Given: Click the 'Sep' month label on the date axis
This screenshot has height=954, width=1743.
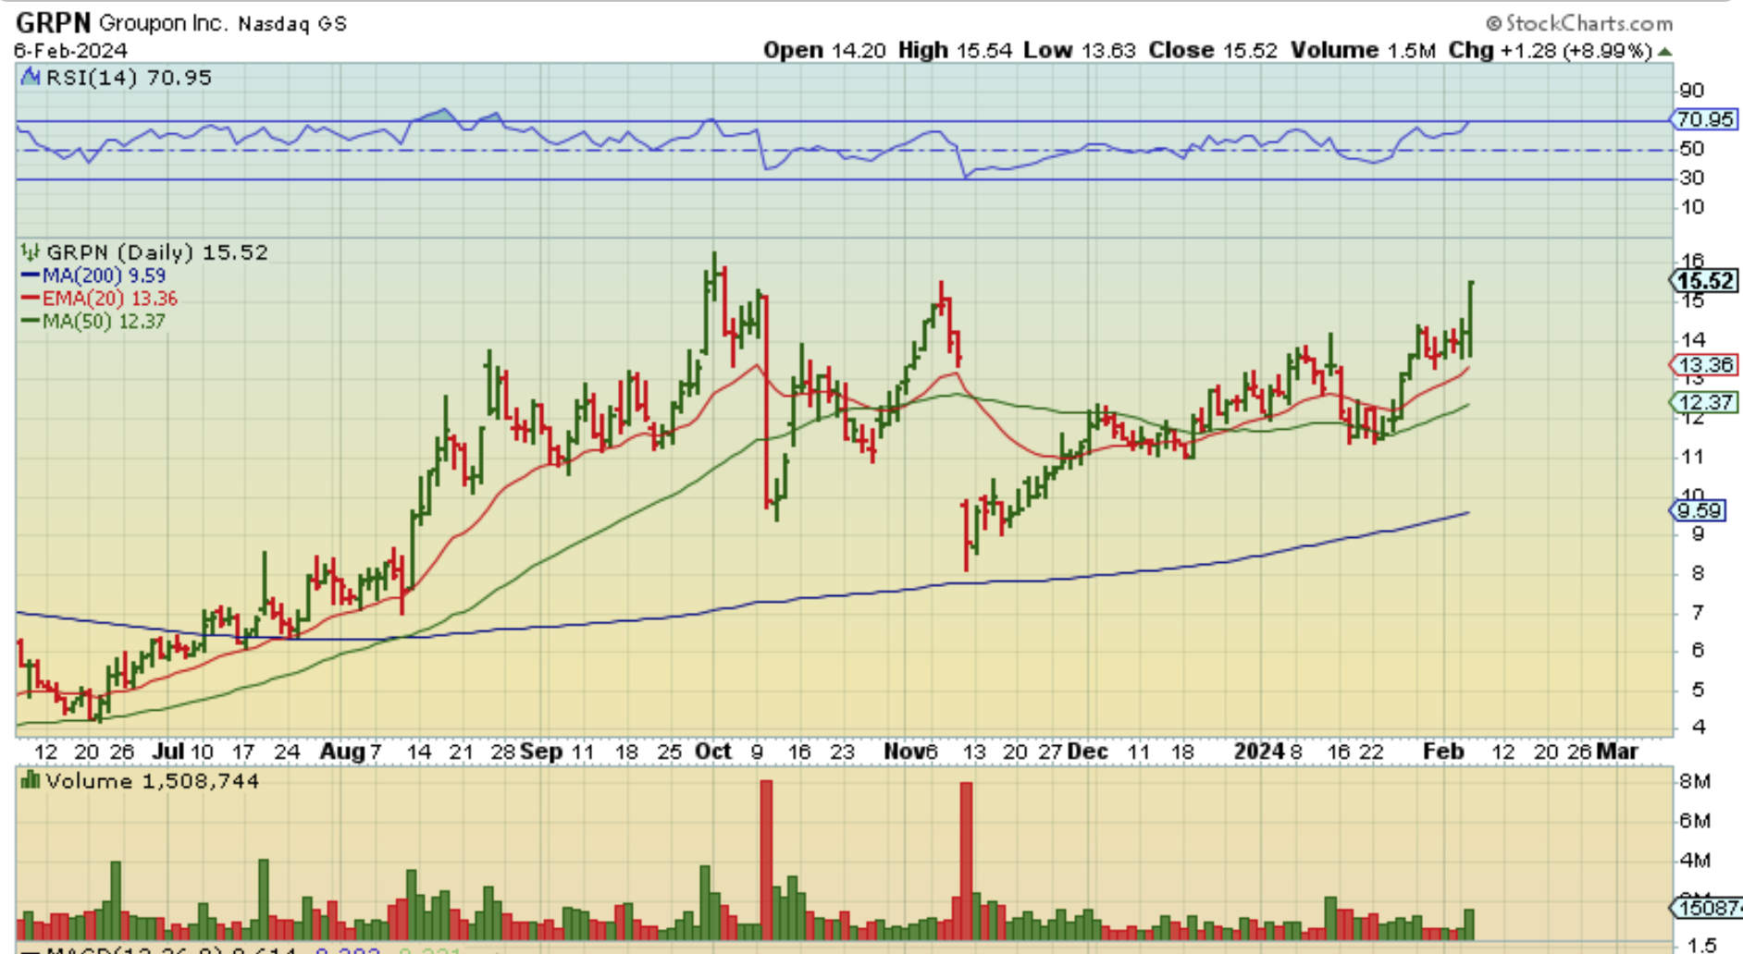Looking at the screenshot, I should tap(541, 752).
